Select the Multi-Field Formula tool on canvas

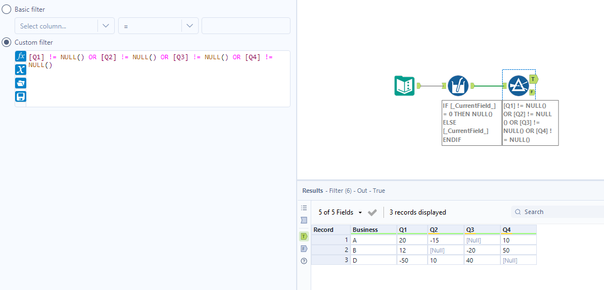coord(458,86)
